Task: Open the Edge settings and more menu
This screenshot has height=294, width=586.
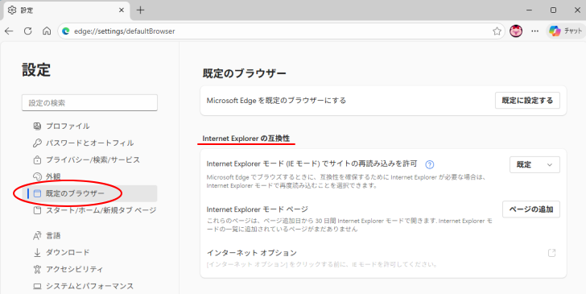Action: 535,31
